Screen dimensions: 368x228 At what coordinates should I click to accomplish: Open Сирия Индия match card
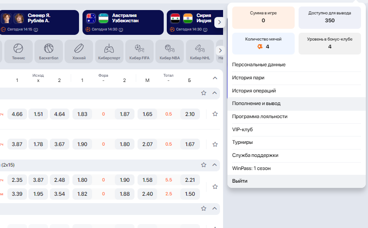click(x=195, y=22)
